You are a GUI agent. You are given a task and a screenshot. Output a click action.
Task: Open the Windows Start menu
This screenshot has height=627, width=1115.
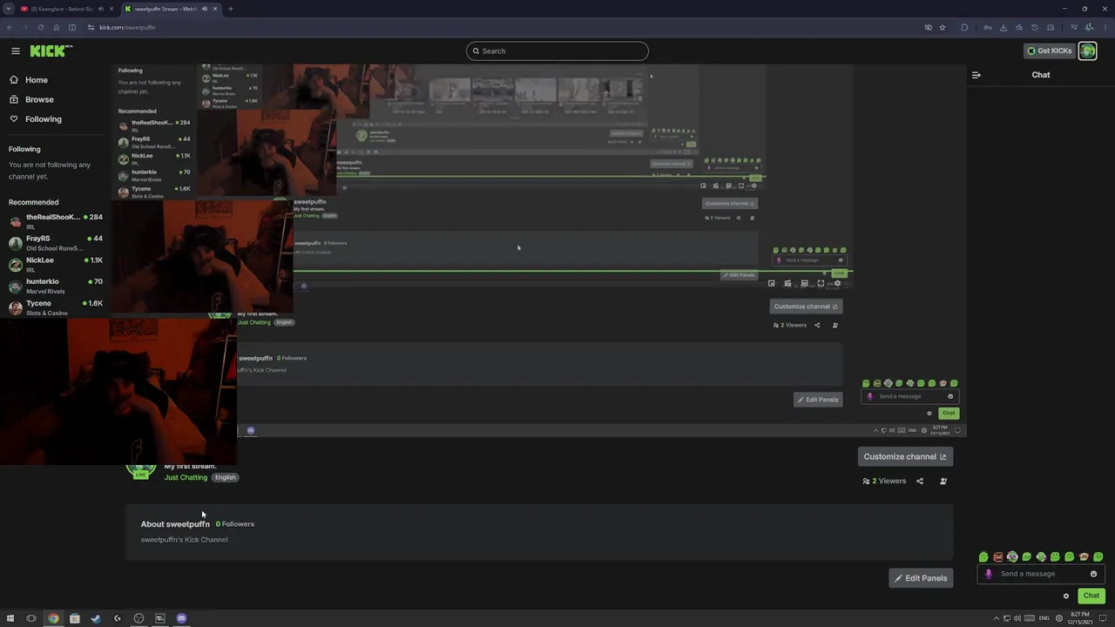pyautogui.click(x=10, y=618)
